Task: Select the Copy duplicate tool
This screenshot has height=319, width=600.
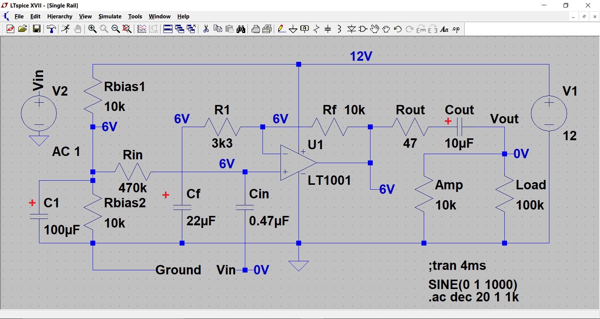Action: tap(217, 29)
